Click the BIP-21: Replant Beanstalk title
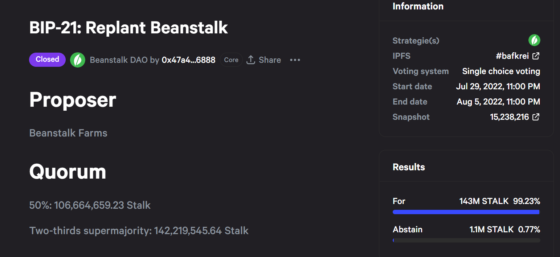560x257 pixels. coord(128,28)
